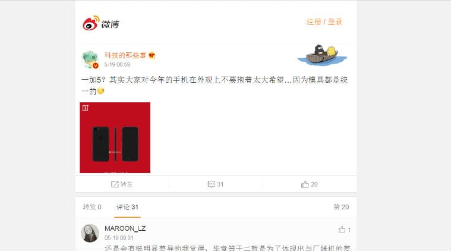Click the post timestamp 5-19 08:59
This screenshot has height=251, width=451.
click(x=117, y=64)
